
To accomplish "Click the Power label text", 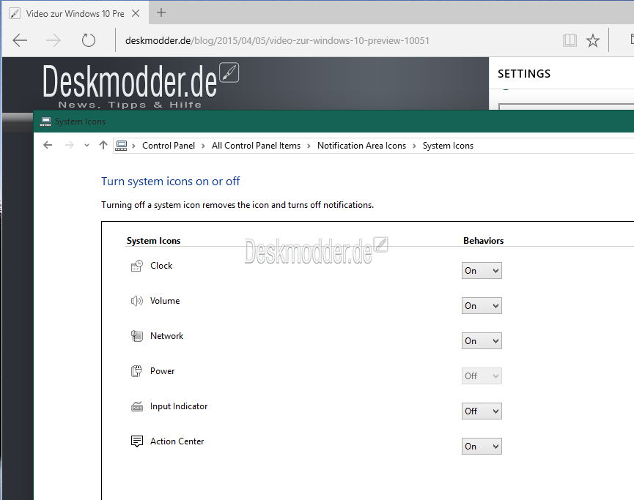I will [162, 370].
